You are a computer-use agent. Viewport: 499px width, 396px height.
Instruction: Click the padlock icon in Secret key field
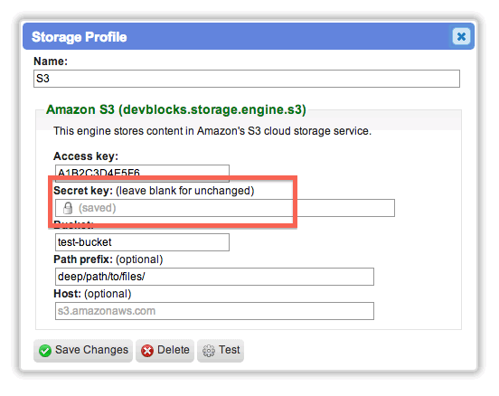point(68,208)
